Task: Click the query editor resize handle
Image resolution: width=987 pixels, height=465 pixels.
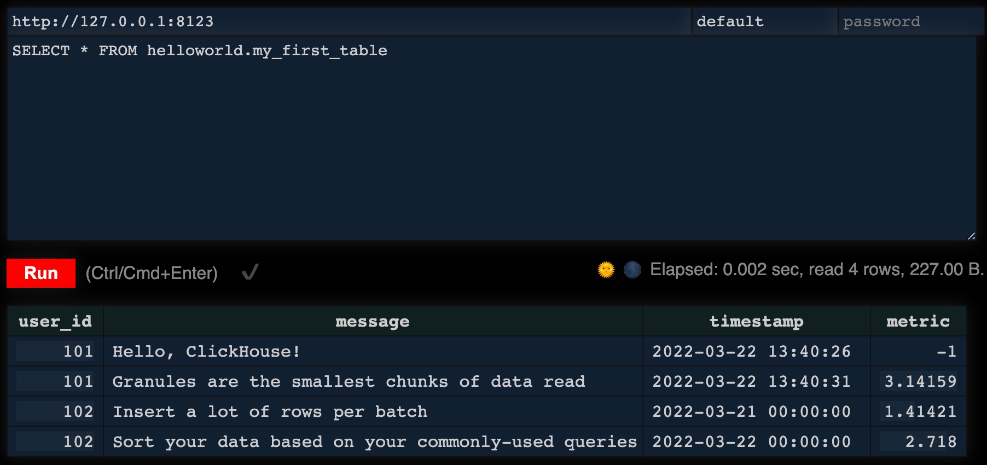Action: pyautogui.click(x=971, y=236)
